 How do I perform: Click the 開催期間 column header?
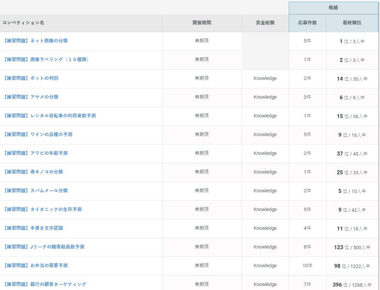(202, 23)
